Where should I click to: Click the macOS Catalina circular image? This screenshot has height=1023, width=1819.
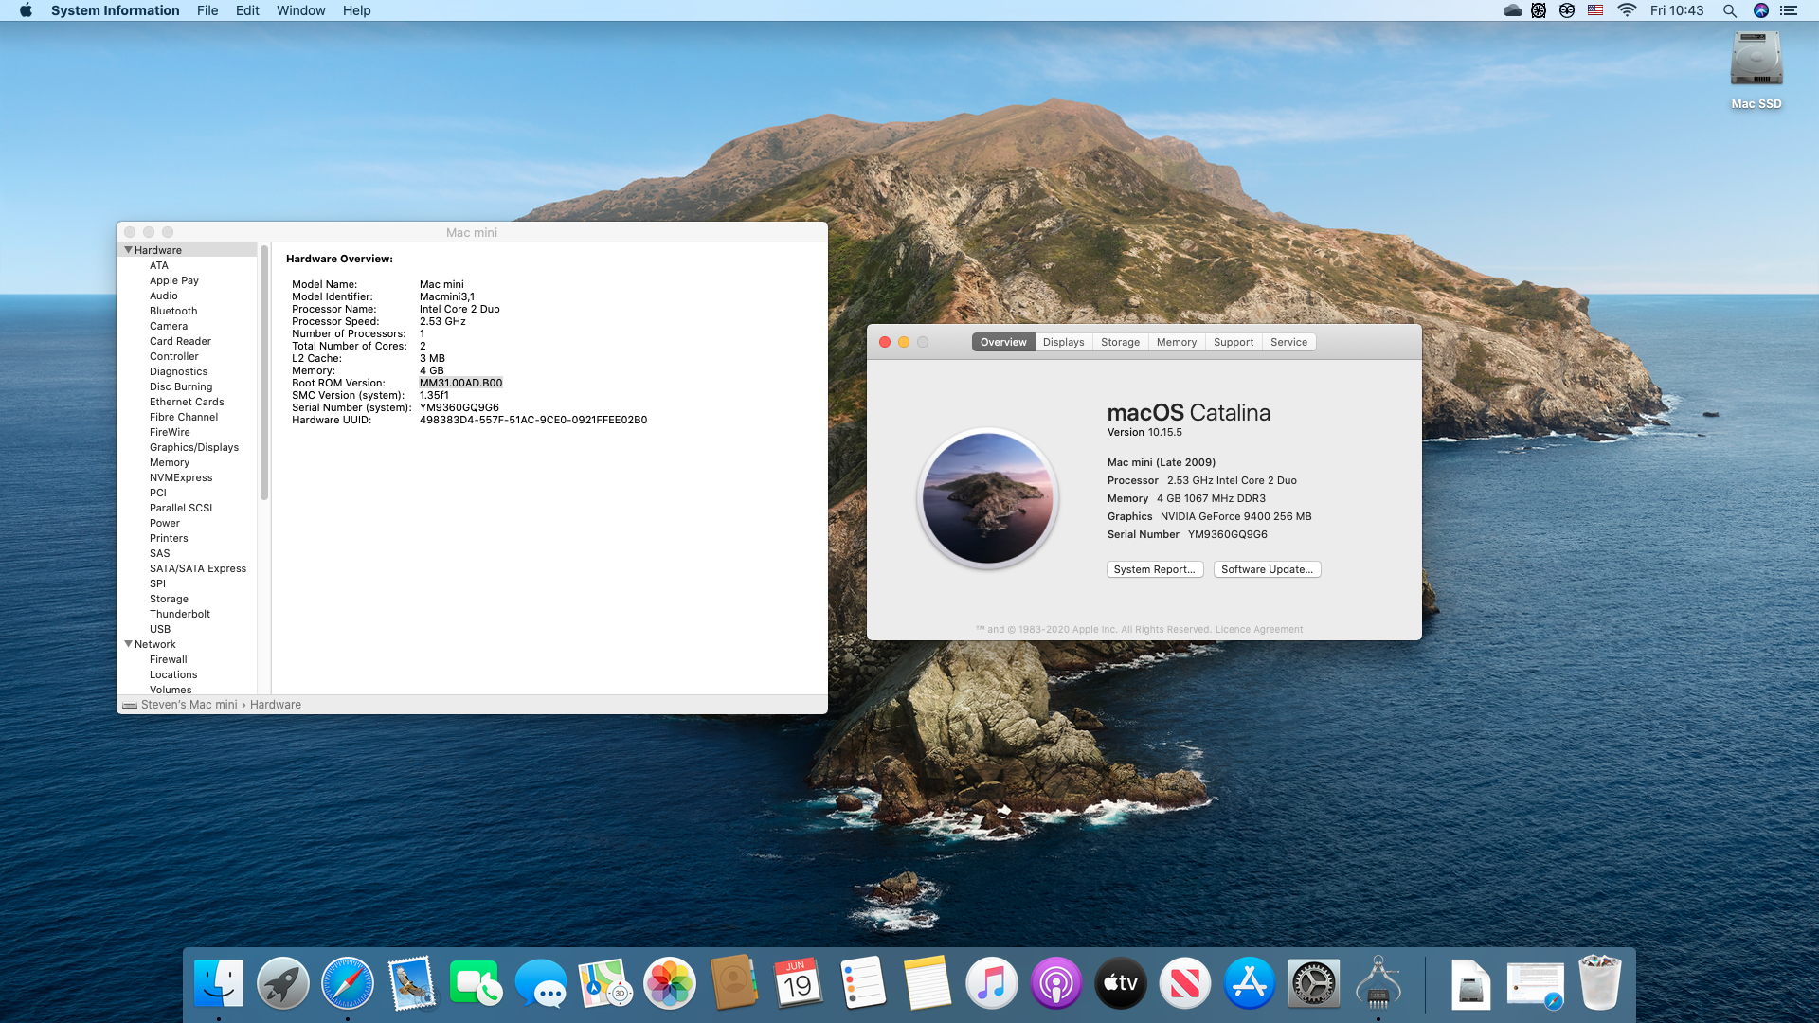click(987, 498)
